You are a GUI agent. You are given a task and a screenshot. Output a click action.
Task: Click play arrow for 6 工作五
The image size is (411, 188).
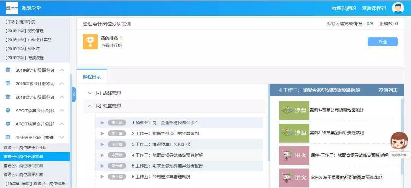pos(102,177)
